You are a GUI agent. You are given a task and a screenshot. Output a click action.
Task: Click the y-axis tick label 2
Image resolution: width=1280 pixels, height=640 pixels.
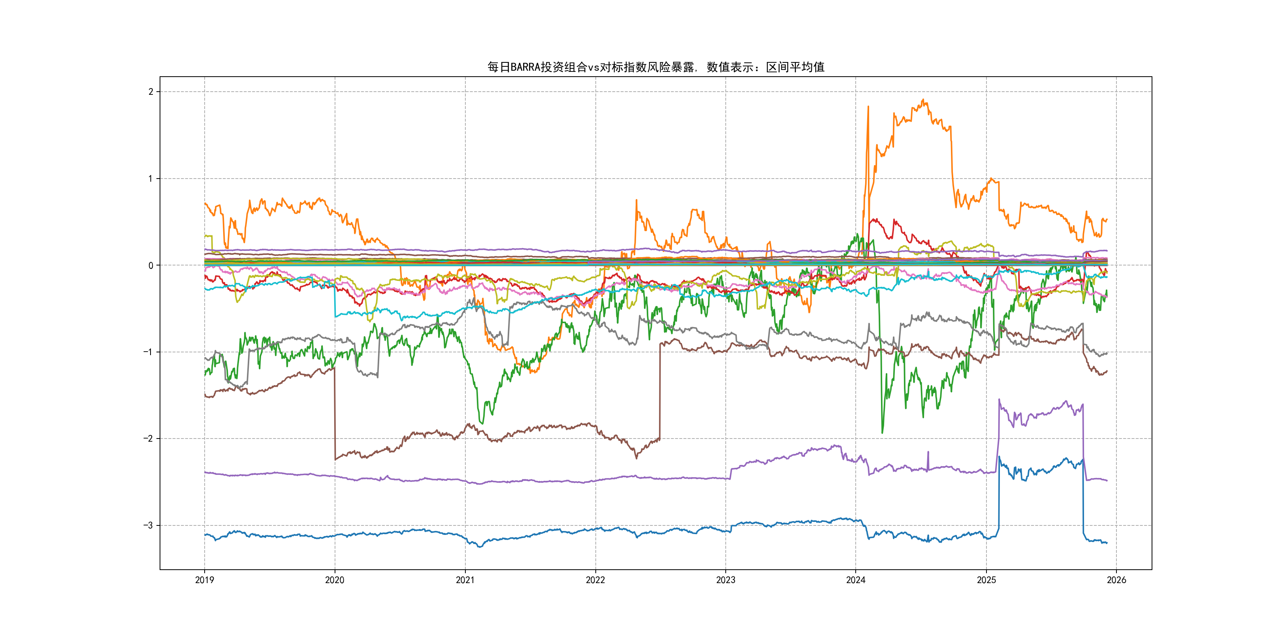[151, 92]
